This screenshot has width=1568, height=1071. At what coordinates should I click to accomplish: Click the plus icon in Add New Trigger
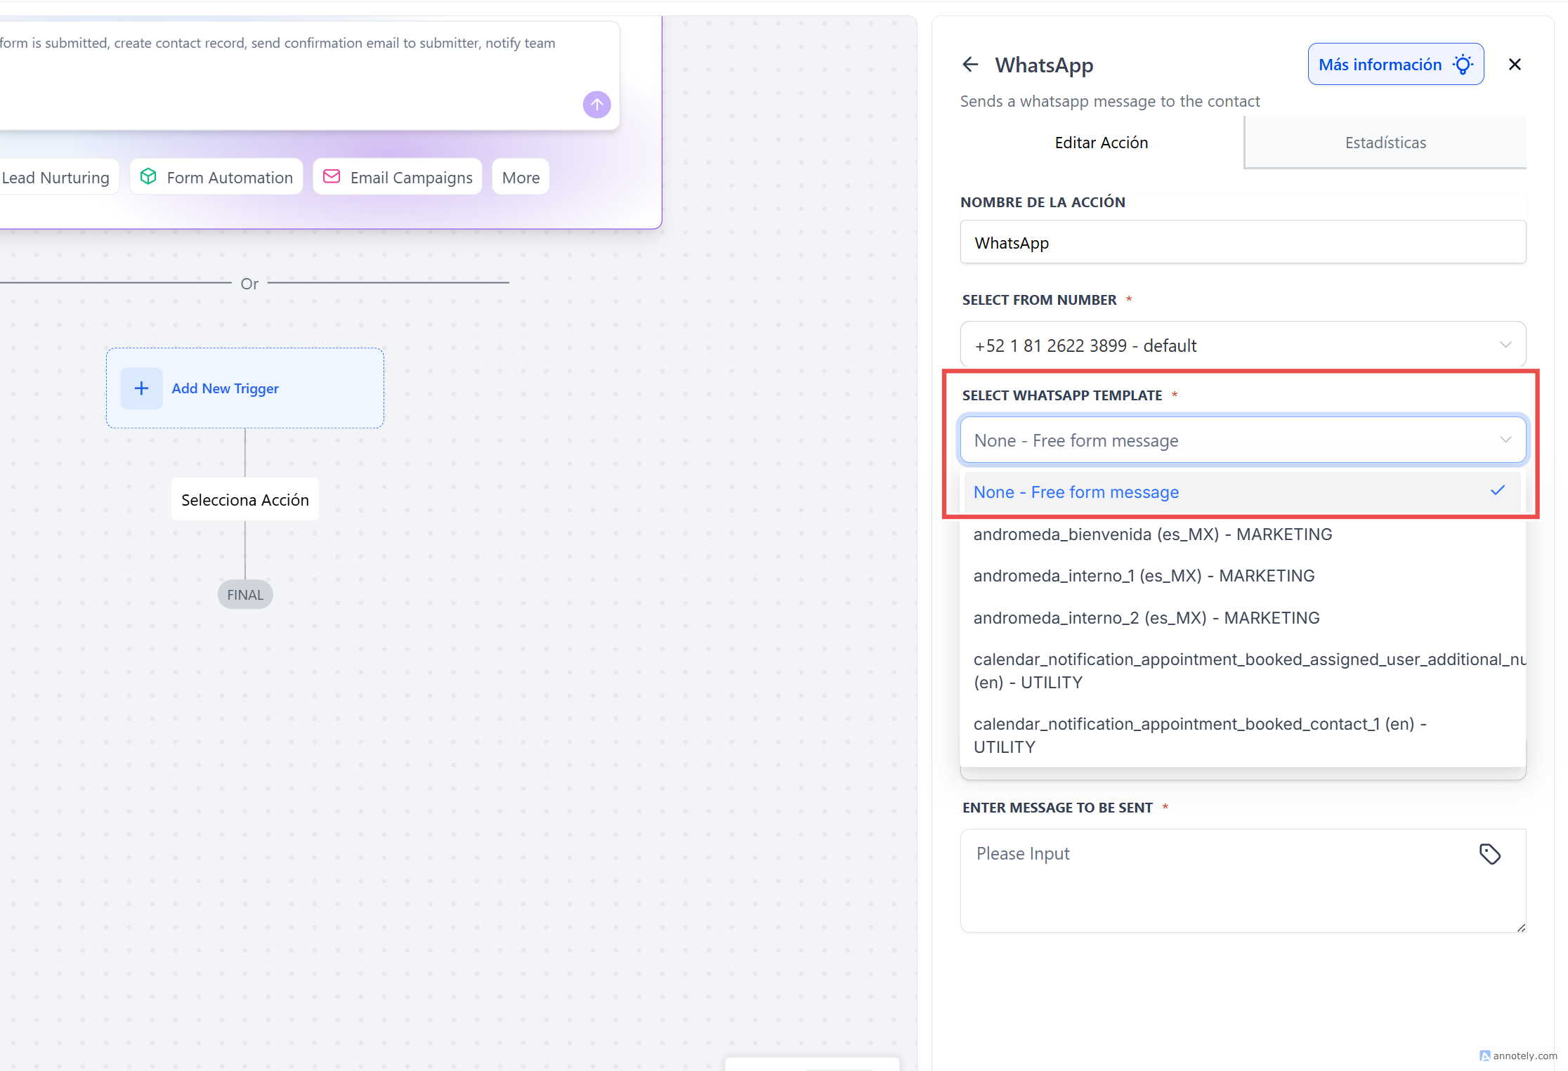point(141,388)
